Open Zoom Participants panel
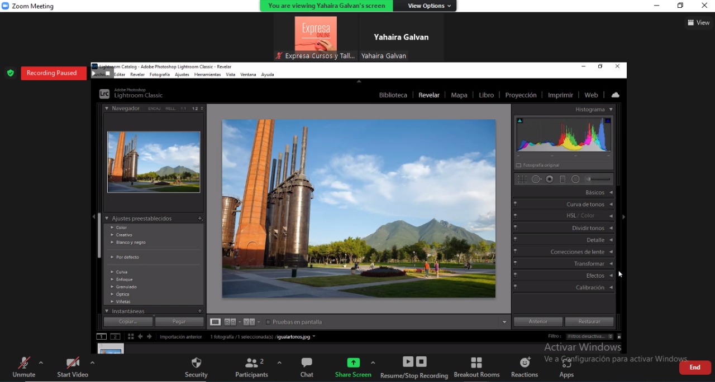 252,367
